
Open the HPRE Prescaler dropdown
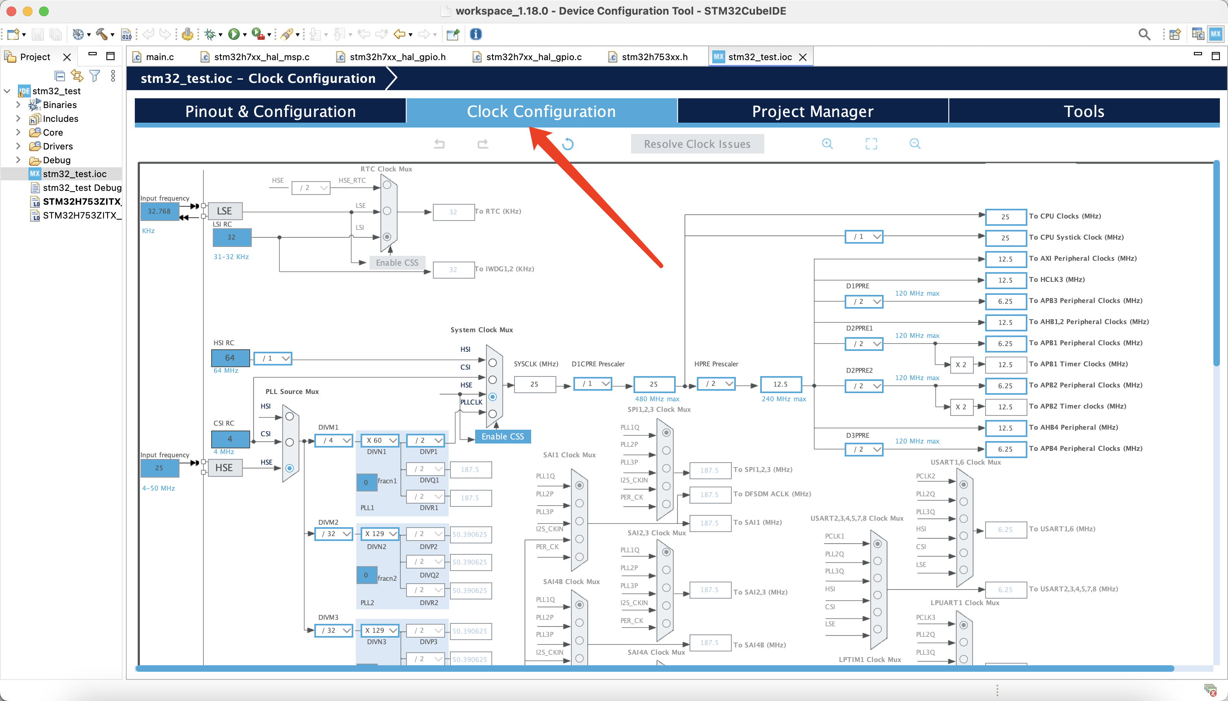(x=716, y=384)
